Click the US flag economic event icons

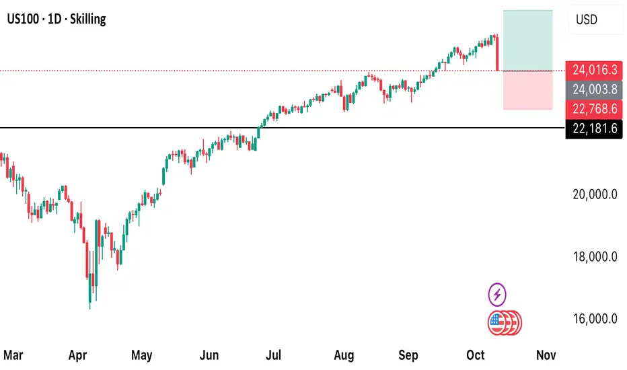tap(504, 324)
